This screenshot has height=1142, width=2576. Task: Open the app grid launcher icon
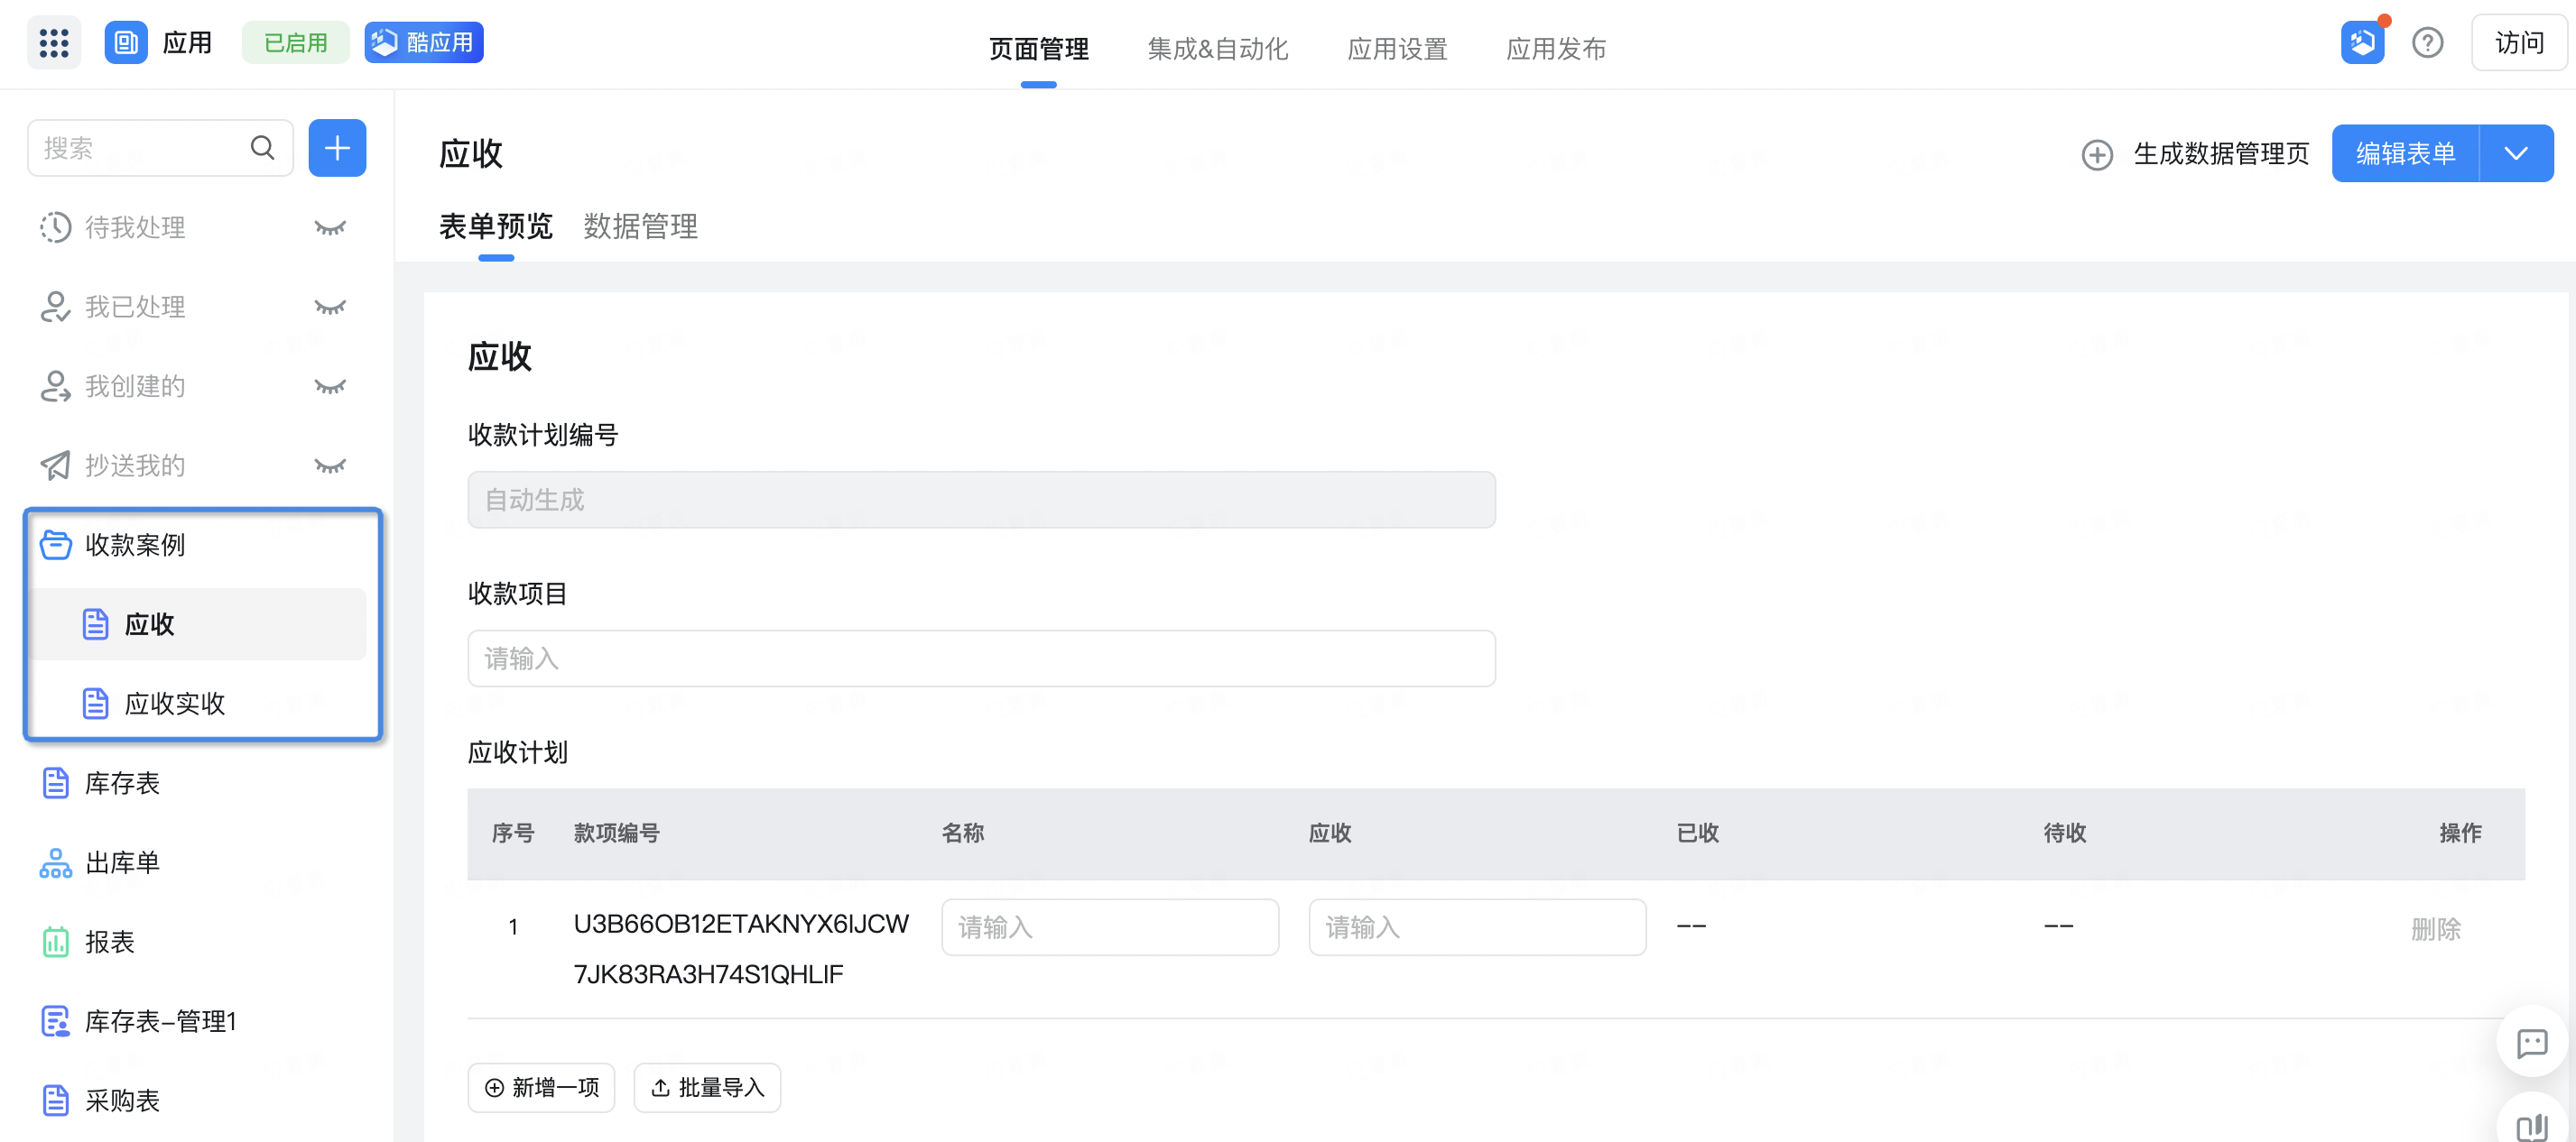pyautogui.click(x=53, y=43)
